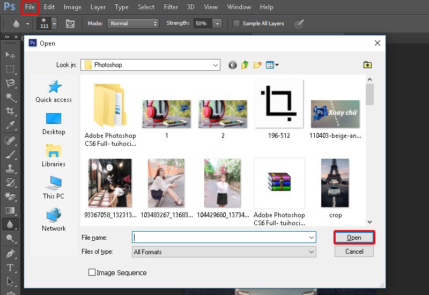Click the file list scrollbar down arrow
429x295 pixels.
coord(369,222)
